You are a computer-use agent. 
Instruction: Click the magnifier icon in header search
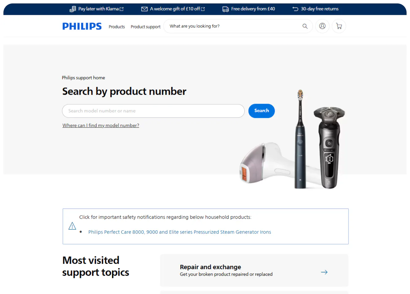click(x=305, y=26)
